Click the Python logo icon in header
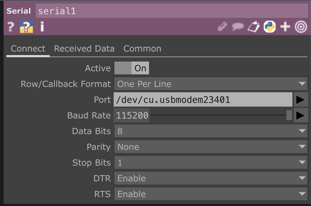Viewport: 311px width, 206px height. click(x=270, y=27)
